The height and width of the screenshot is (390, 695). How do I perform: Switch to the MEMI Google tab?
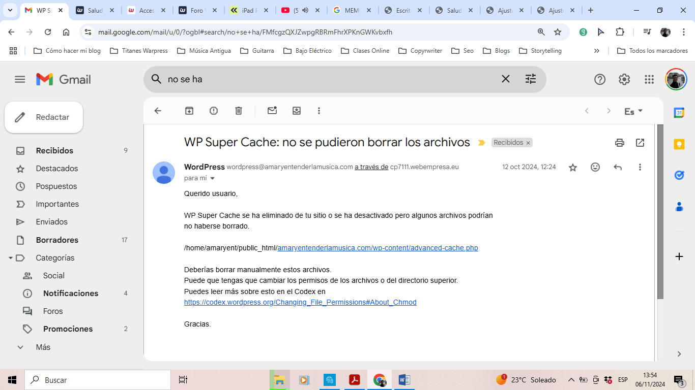352,10
